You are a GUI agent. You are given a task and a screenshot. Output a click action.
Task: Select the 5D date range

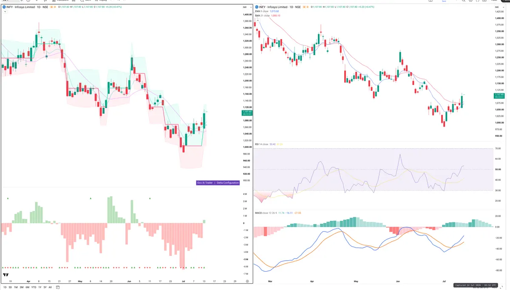(x=11, y=287)
